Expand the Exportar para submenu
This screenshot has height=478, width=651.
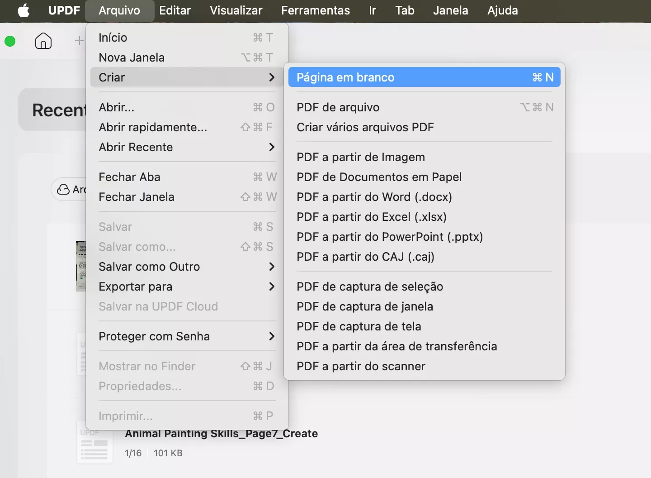[x=187, y=287]
